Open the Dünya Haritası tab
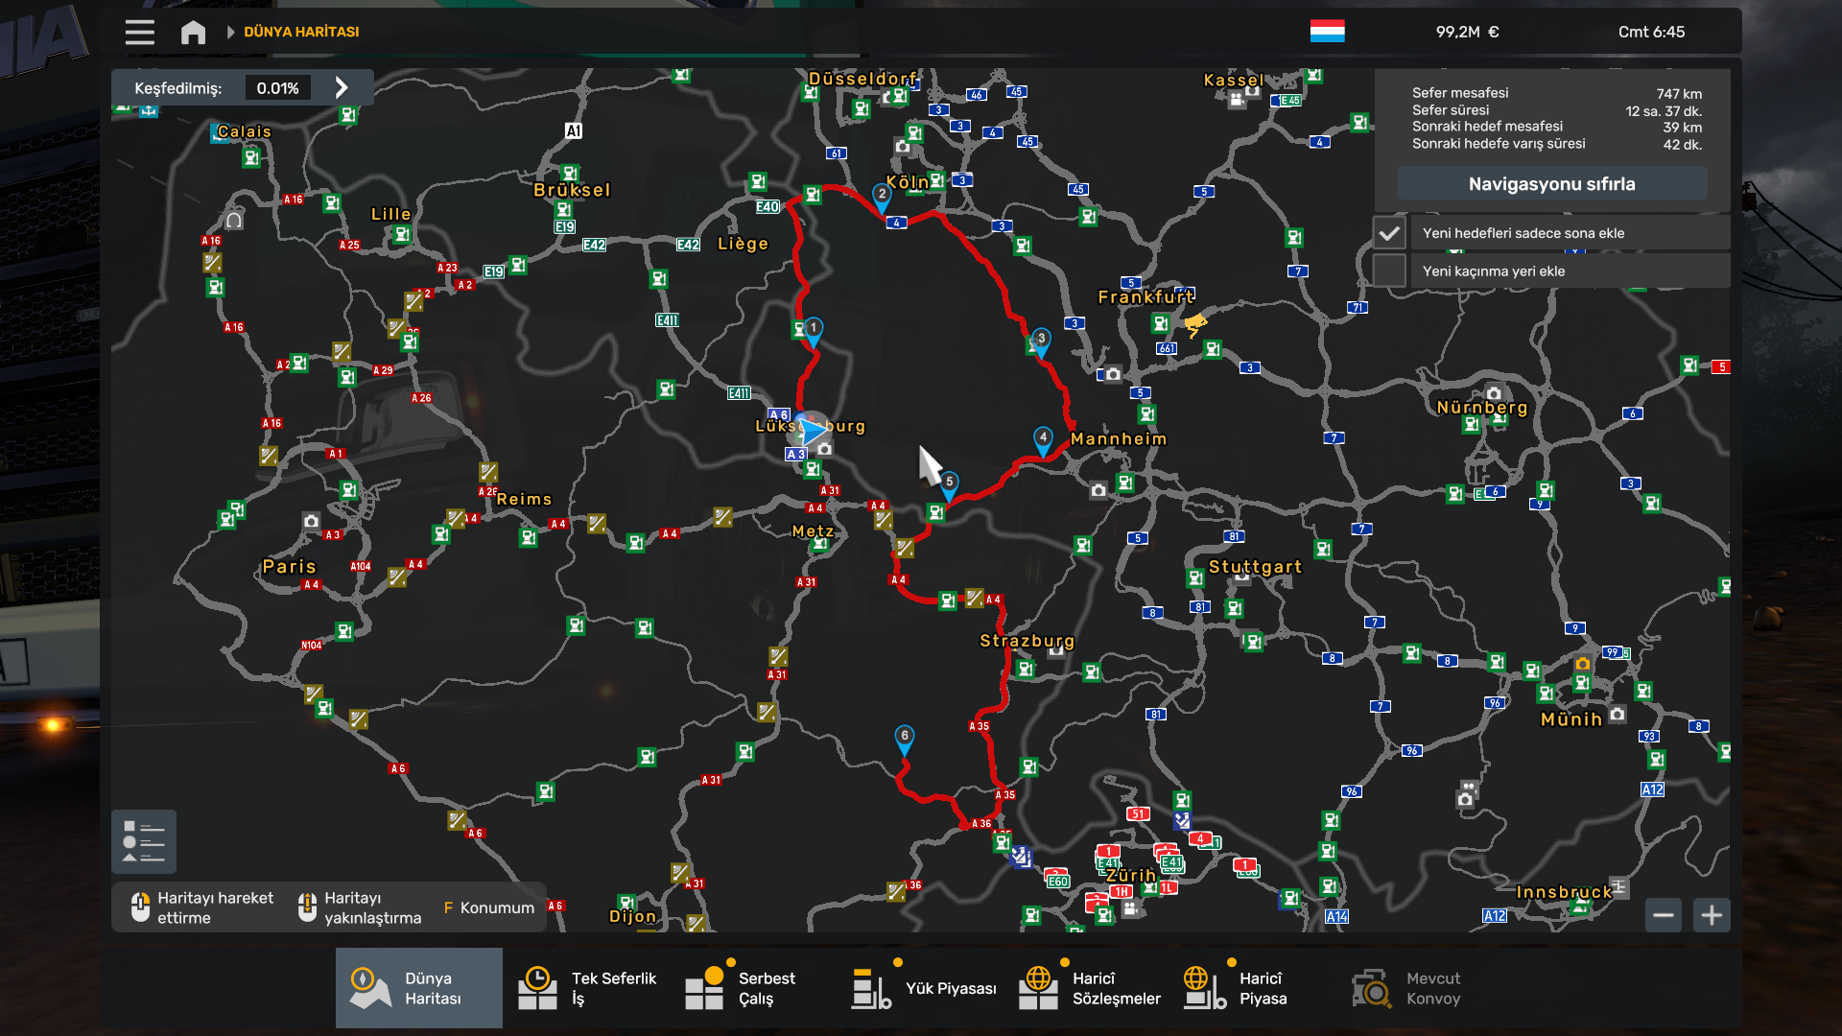Screen dimensions: 1842x1036 tap(419, 988)
